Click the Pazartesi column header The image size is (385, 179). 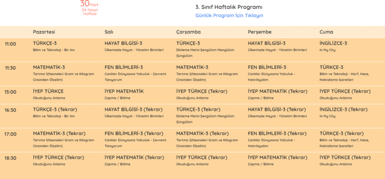coord(44,32)
